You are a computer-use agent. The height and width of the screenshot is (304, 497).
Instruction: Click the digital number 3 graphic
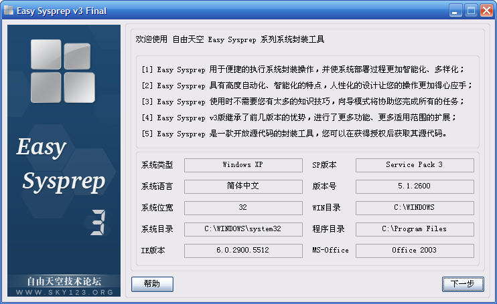(98, 223)
